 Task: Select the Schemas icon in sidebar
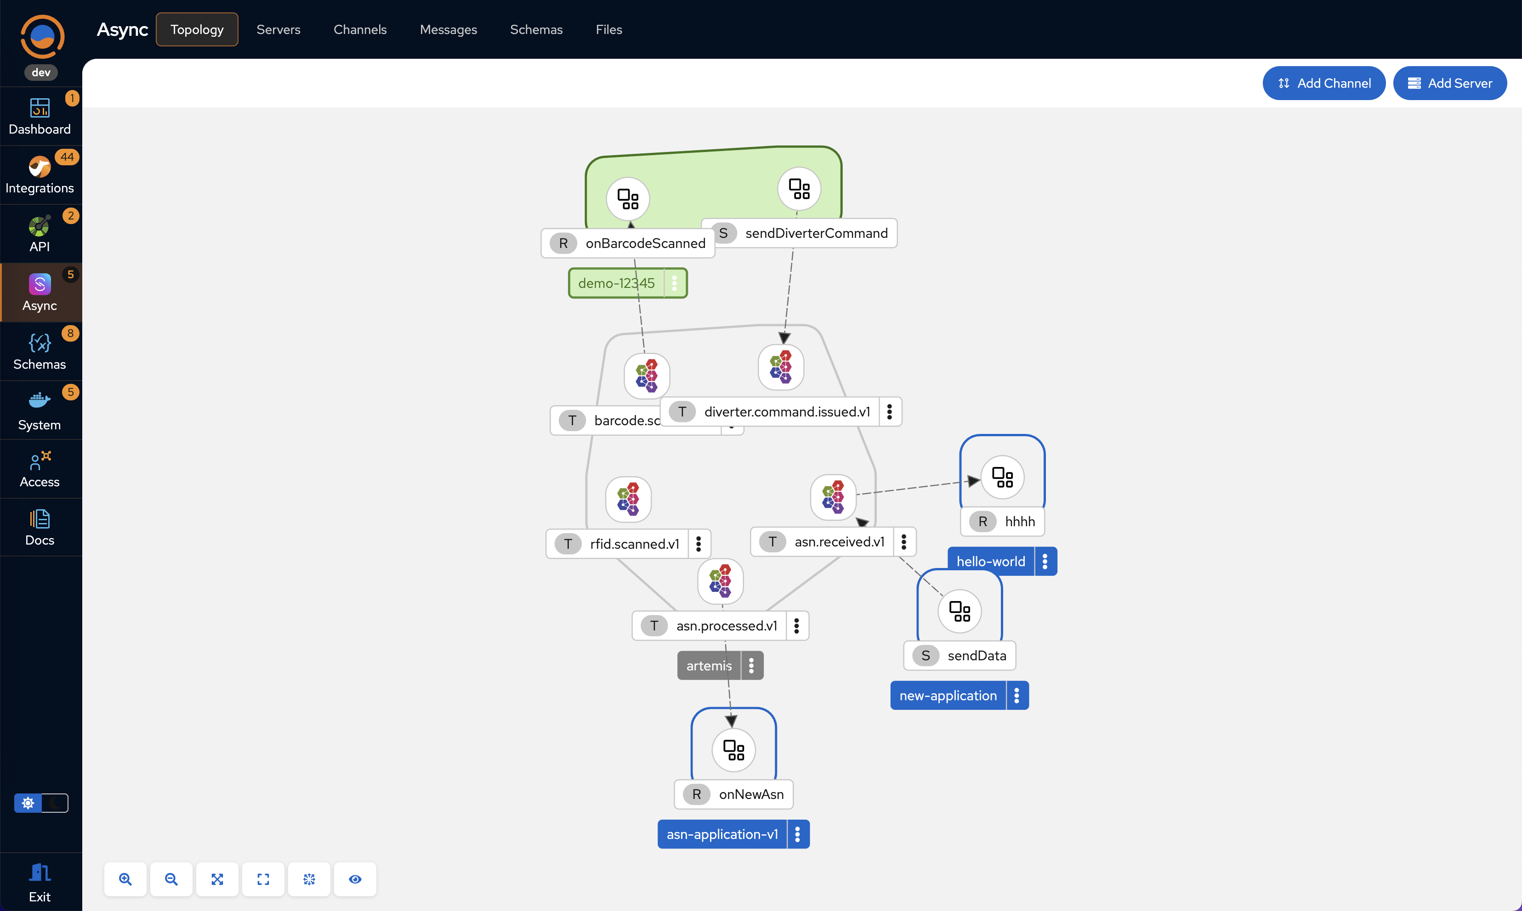[x=40, y=351]
